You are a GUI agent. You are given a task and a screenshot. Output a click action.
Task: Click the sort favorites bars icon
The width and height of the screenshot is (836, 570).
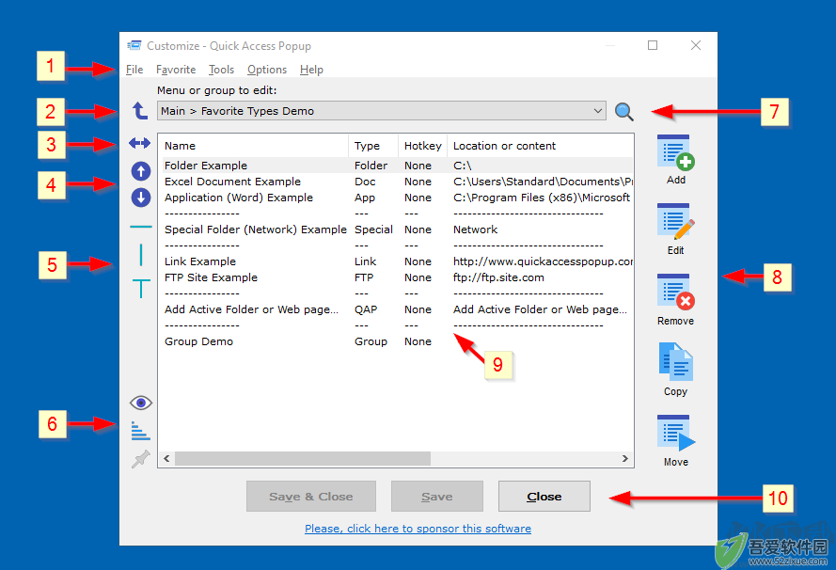pyautogui.click(x=141, y=431)
